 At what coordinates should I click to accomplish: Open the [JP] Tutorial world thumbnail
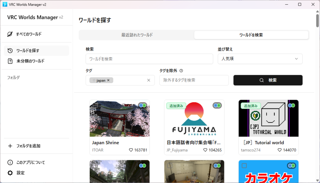(x=268, y=118)
